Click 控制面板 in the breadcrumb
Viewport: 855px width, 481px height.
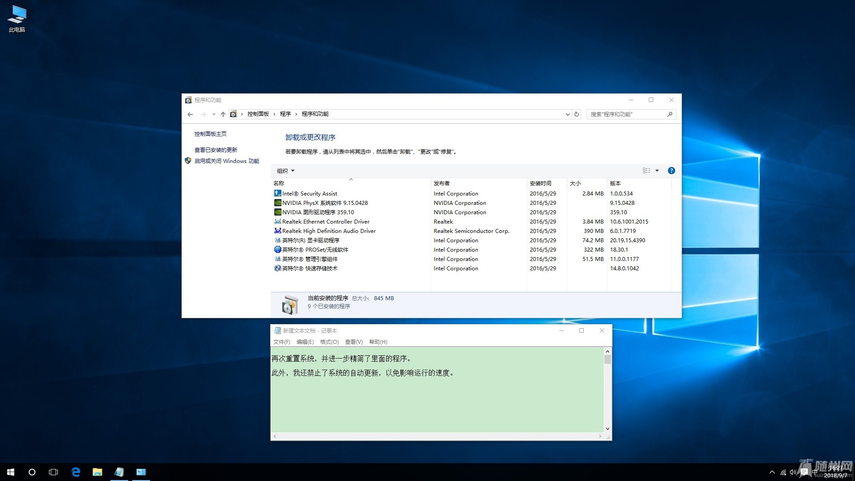tap(258, 114)
